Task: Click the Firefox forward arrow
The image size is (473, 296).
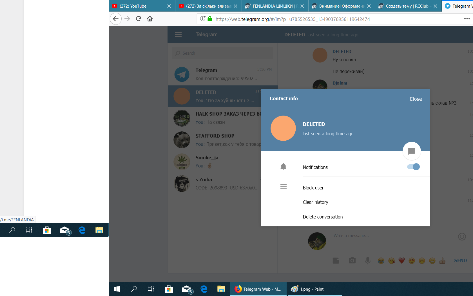Action: click(127, 19)
